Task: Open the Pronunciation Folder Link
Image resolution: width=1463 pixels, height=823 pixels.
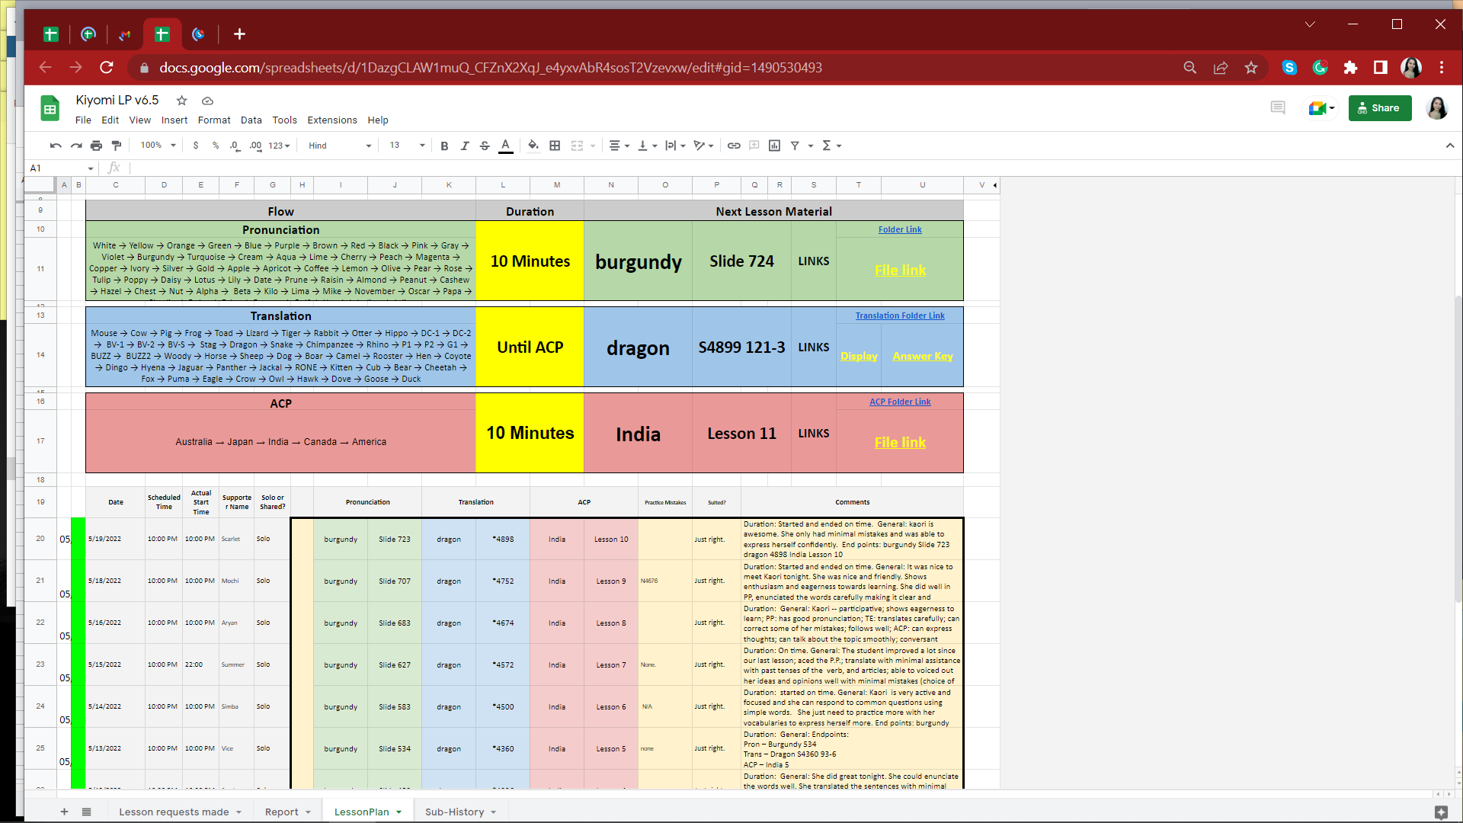Action: click(x=900, y=229)
